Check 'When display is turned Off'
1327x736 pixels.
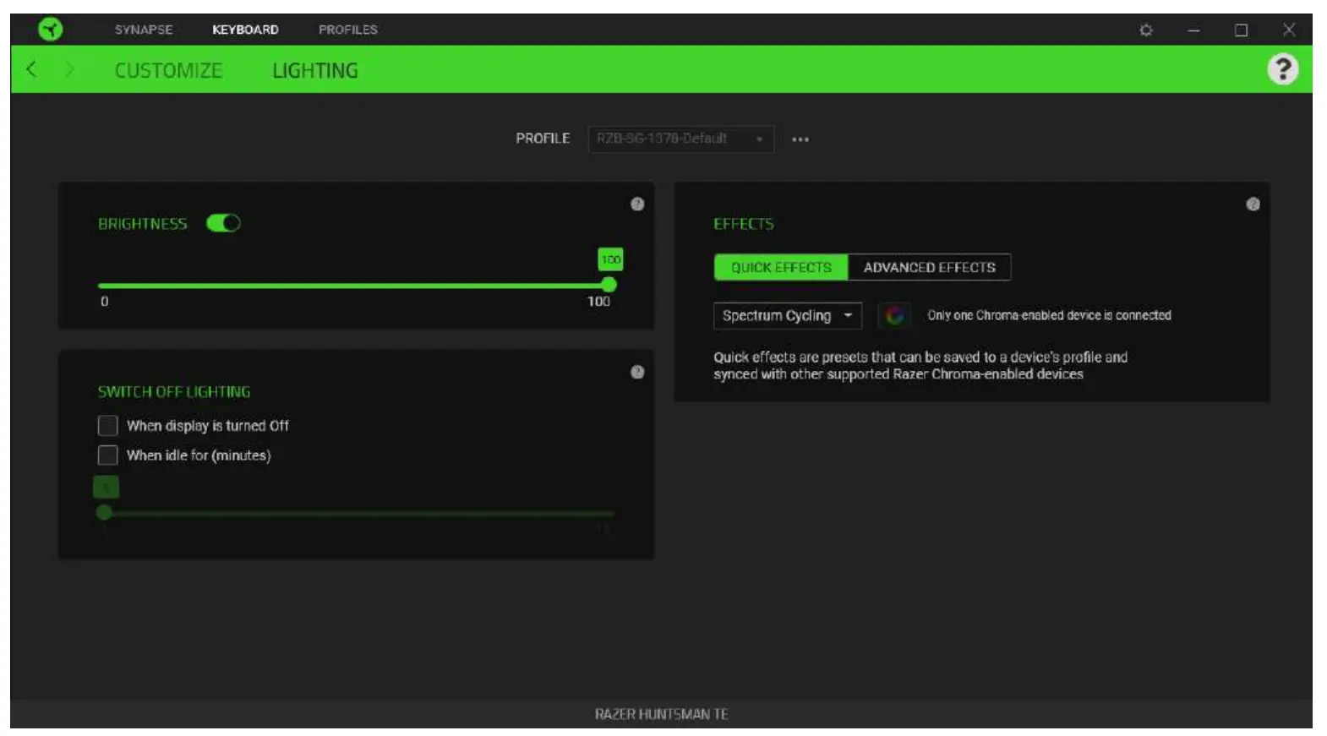tap(107, 425)
